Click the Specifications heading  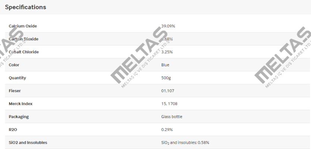(25, 7)
